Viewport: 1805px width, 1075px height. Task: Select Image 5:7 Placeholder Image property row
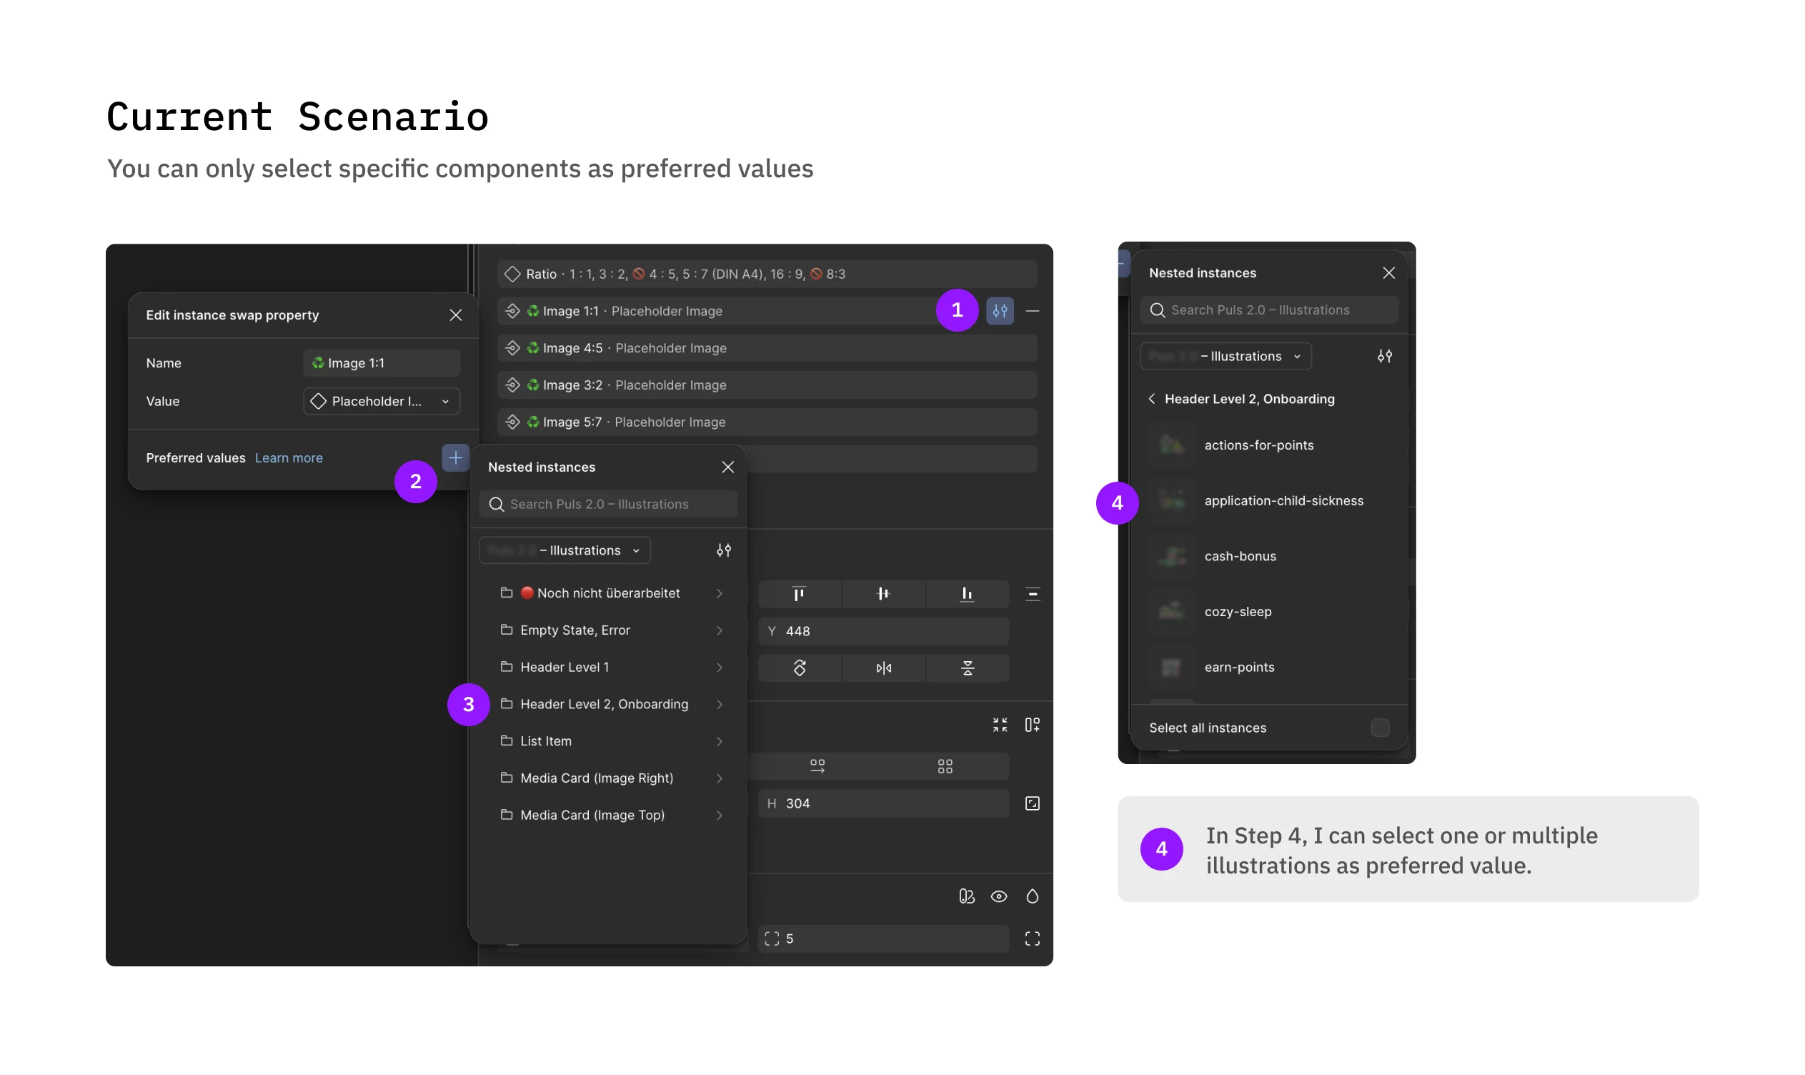(x=767, y=422)
